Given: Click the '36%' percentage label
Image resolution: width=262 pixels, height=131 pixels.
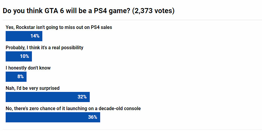Looking at the screenshot, I should 92,117.
